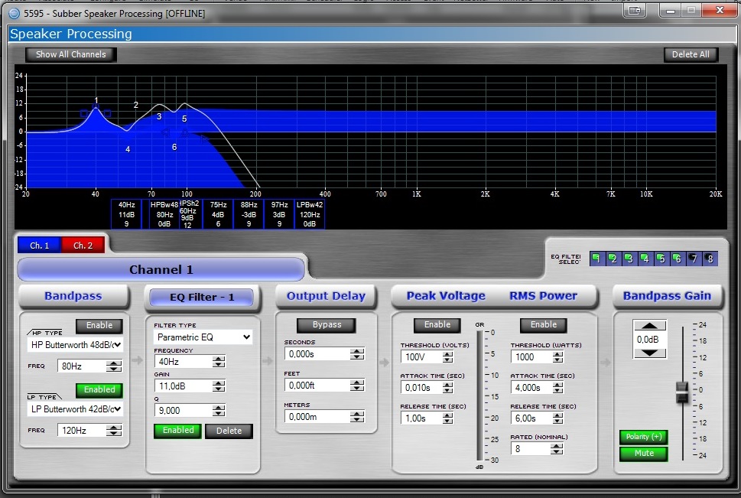Click the Delete All button

(691, 54)
